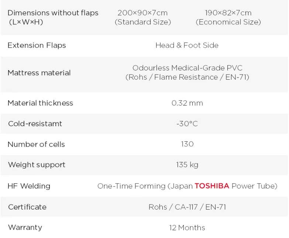Click the "Dimensions without flaps" label

53,13
